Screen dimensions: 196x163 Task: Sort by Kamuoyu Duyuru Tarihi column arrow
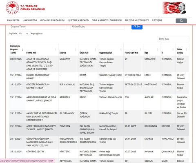[x=22, y=50]
